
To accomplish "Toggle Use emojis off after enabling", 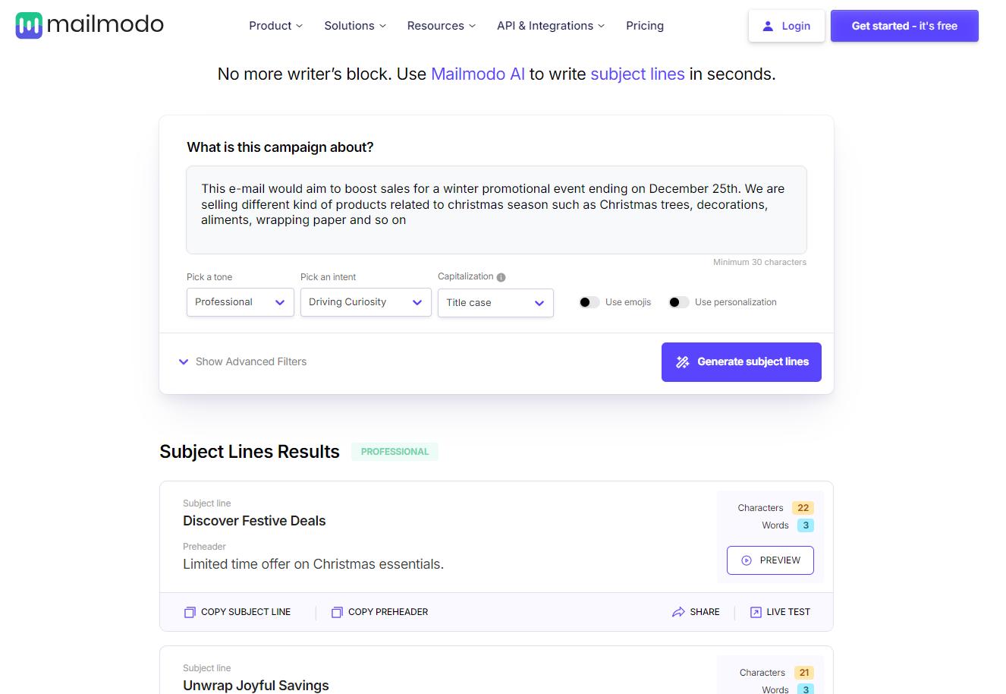I will (589, 301).
